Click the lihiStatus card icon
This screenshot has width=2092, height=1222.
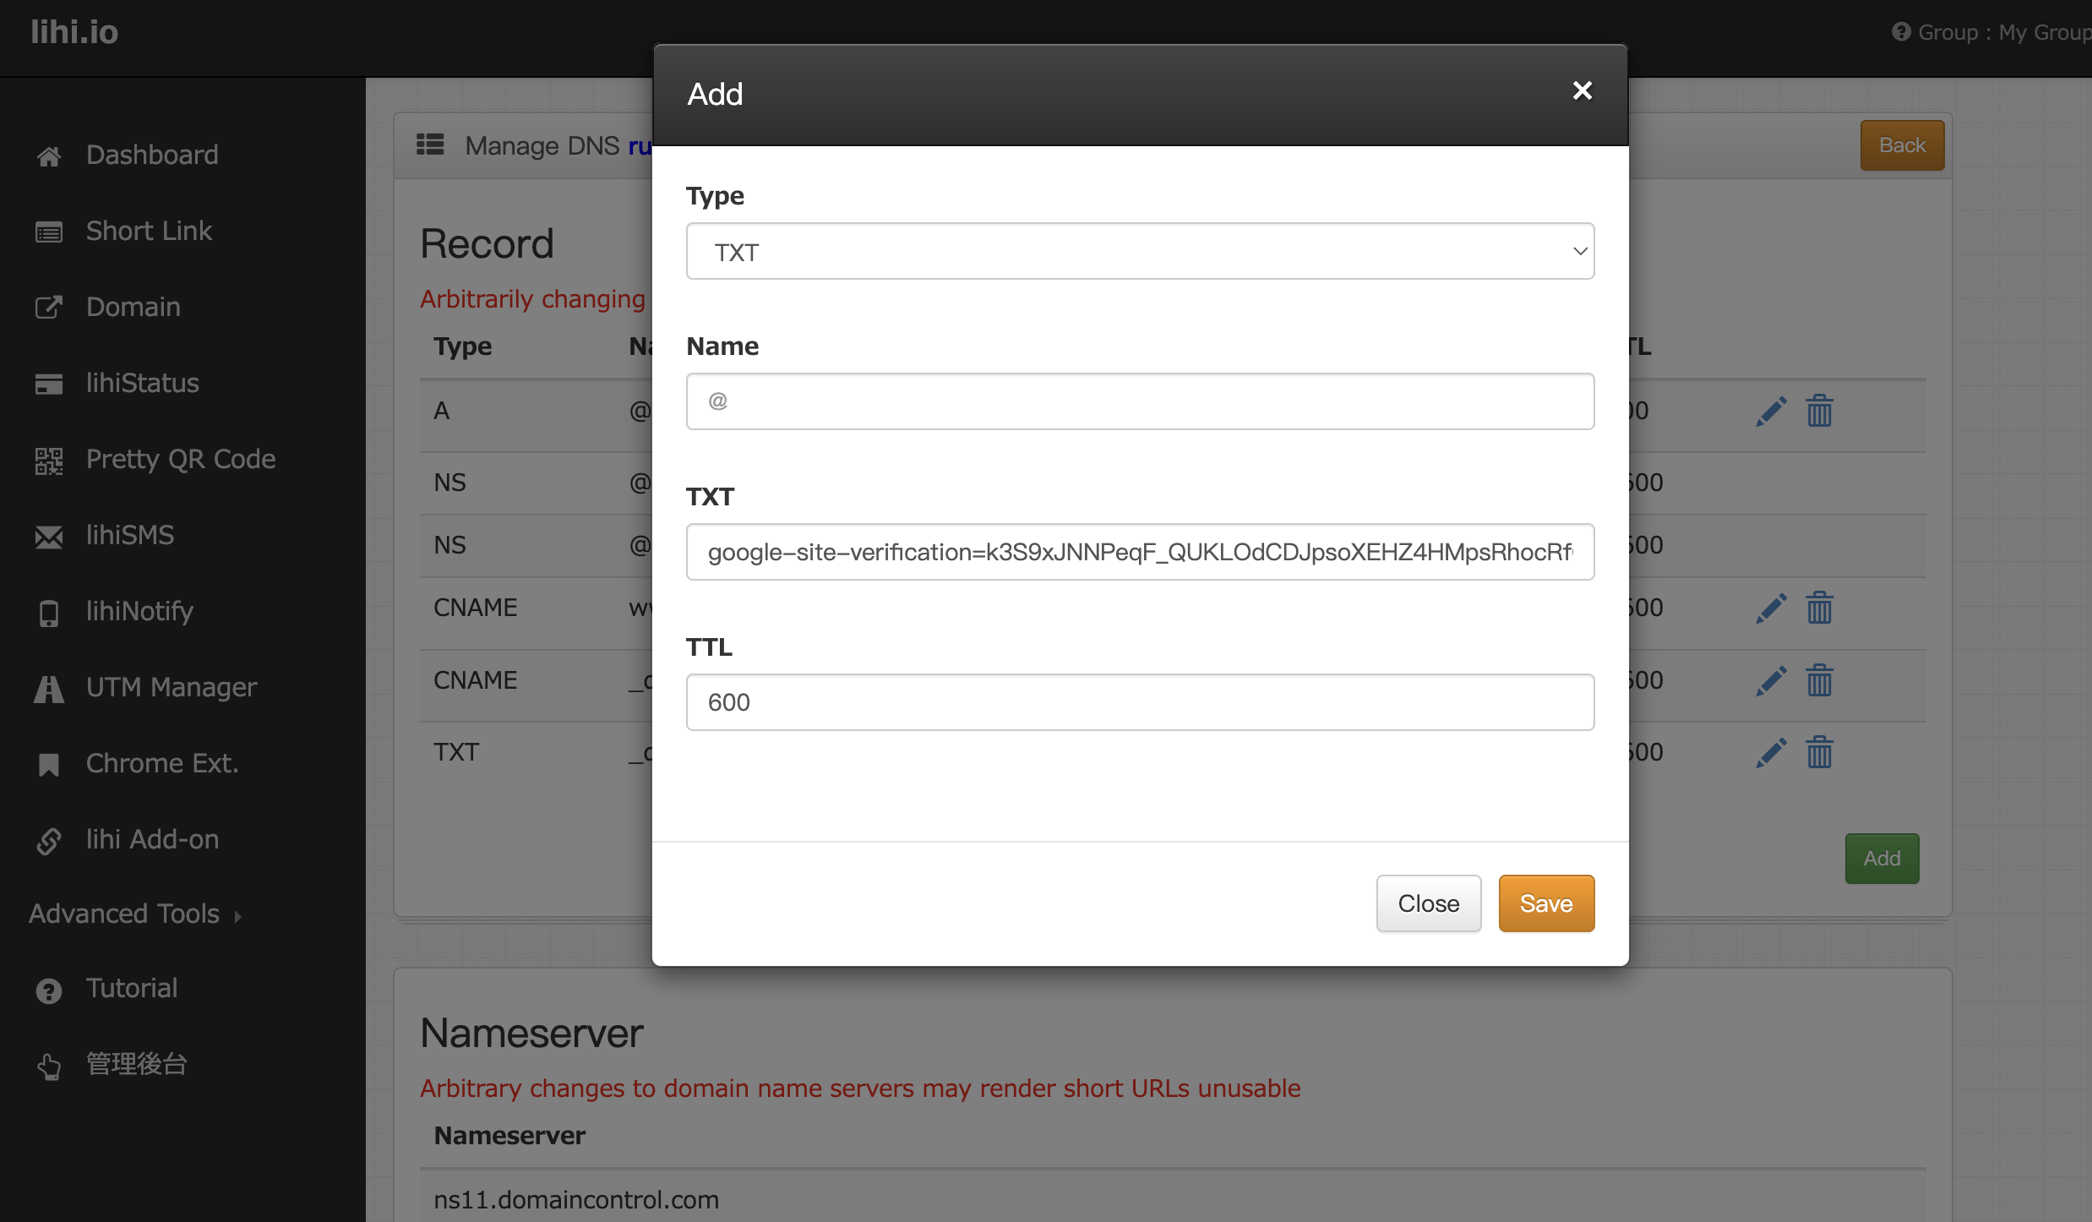pos(49,384)
